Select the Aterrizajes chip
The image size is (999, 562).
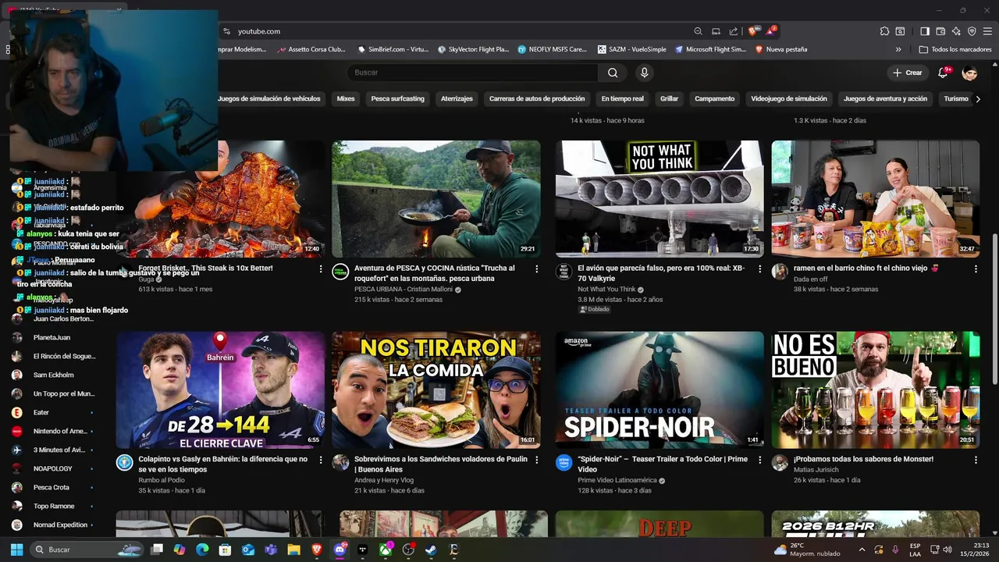457,99
